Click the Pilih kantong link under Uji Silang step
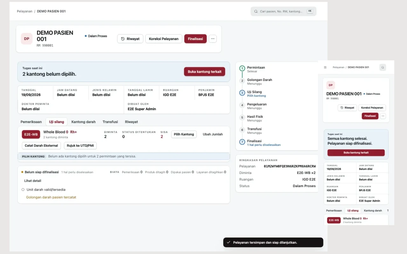This screenshot has height=254, width=407. 257,96
